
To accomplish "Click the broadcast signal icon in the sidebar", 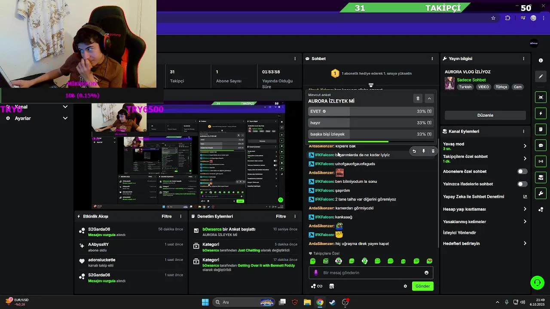I will tap(541, 161).
